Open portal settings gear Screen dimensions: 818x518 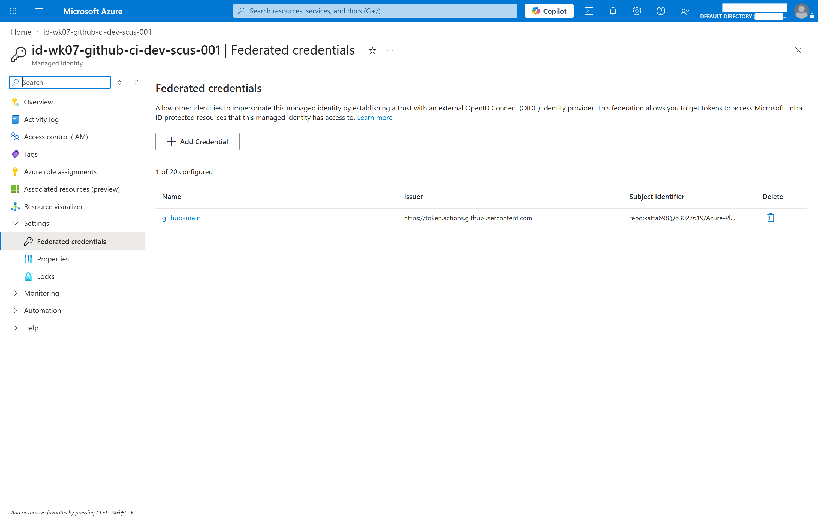637,11
